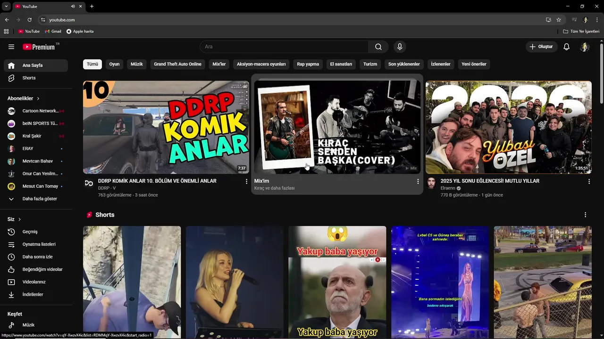Click the YouTube Premium logo

point(39,47)
